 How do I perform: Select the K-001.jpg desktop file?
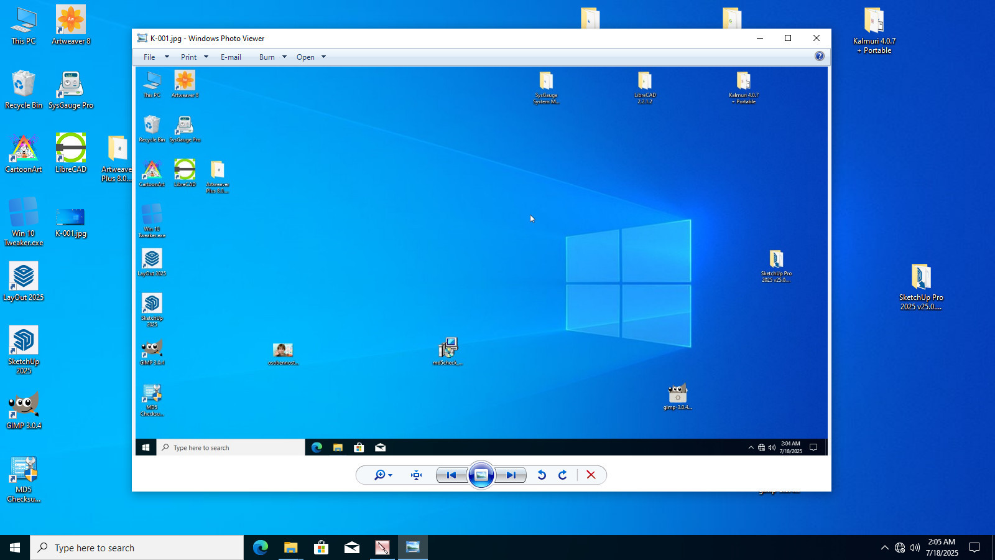click(70, 223)
